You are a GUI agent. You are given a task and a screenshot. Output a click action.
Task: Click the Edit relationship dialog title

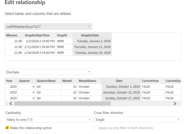tap(25, 2)
